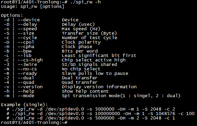The width and height of the screenshot is (197, 126).
Task: Click the final shell prompt line
Action: (34, 123)
